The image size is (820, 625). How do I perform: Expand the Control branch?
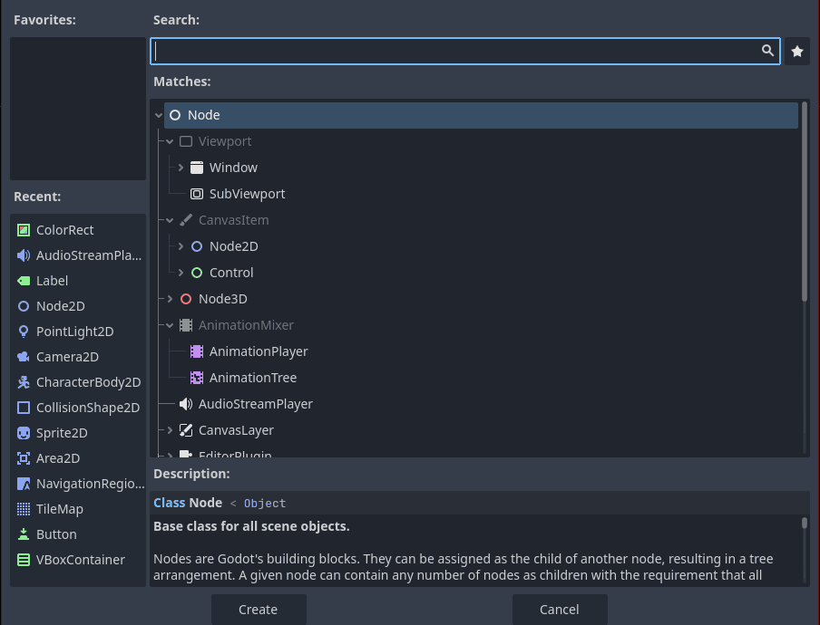(x=181, y=273)
